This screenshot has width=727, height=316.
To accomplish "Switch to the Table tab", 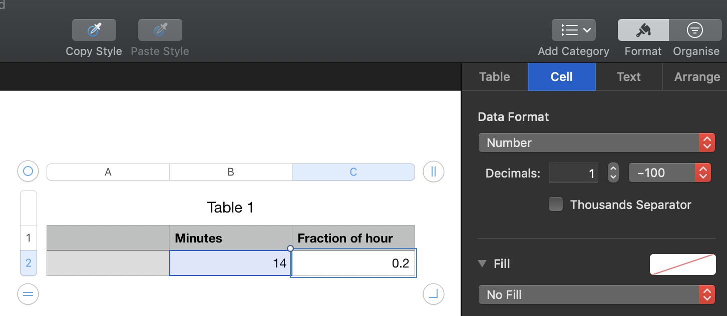I will [495, 77].
